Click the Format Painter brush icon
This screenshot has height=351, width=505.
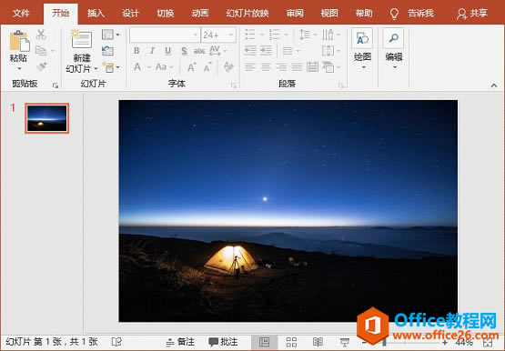pyautogui.click(x=42, y=66)
